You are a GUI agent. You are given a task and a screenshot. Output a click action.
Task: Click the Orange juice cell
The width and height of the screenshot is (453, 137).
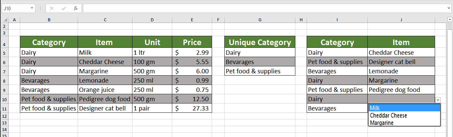105,90
